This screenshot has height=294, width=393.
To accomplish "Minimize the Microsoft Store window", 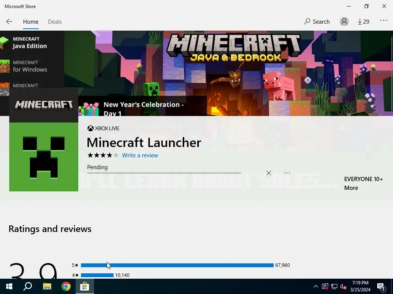I will [348, 6].
